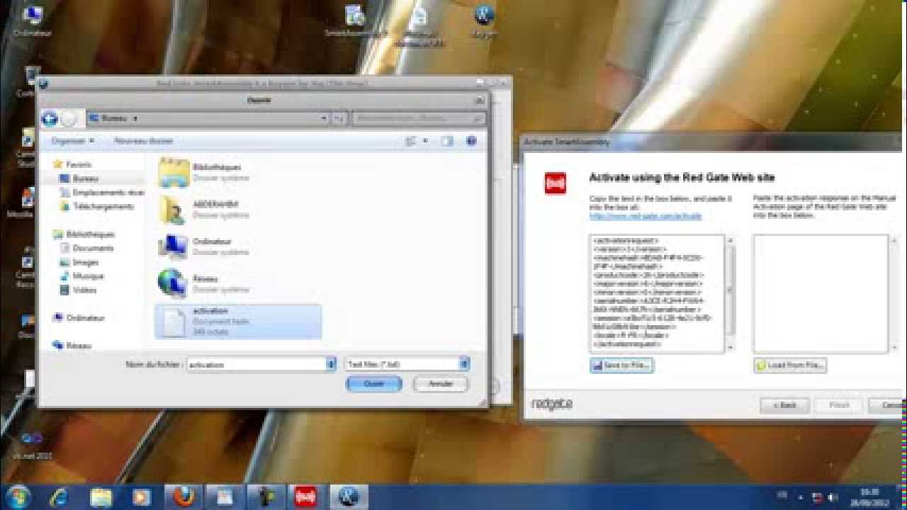Click the Red Gate logo icon in wizard

[x=555, y=183]
